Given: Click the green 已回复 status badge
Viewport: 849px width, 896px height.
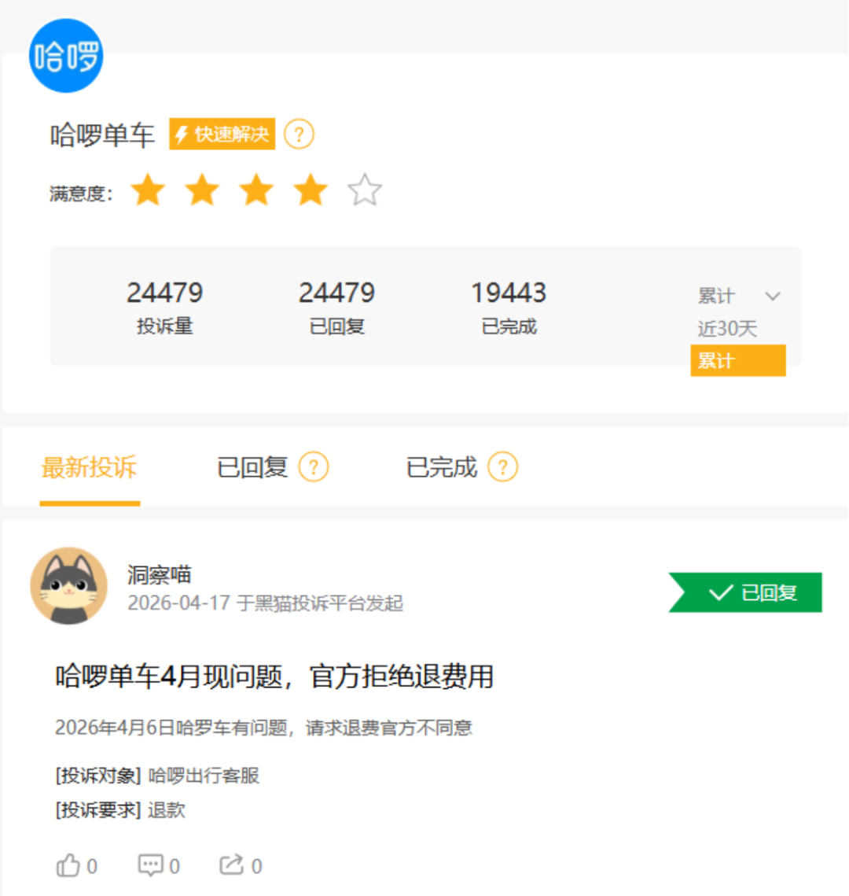Looking at the screenshot, I should click(x=747, y=592).
